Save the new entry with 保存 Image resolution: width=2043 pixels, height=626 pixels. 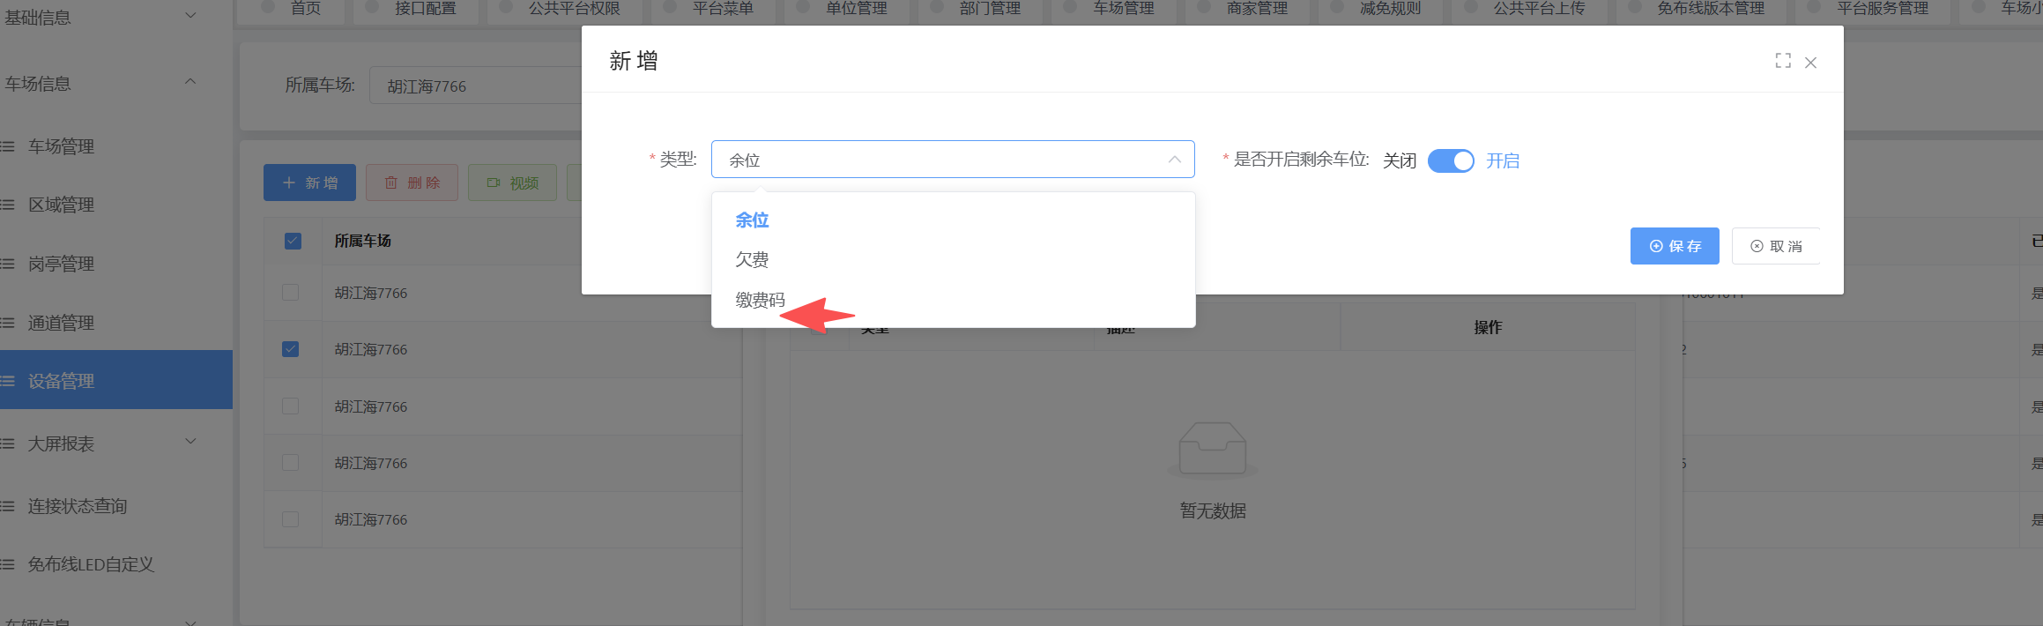[1675, 246]
